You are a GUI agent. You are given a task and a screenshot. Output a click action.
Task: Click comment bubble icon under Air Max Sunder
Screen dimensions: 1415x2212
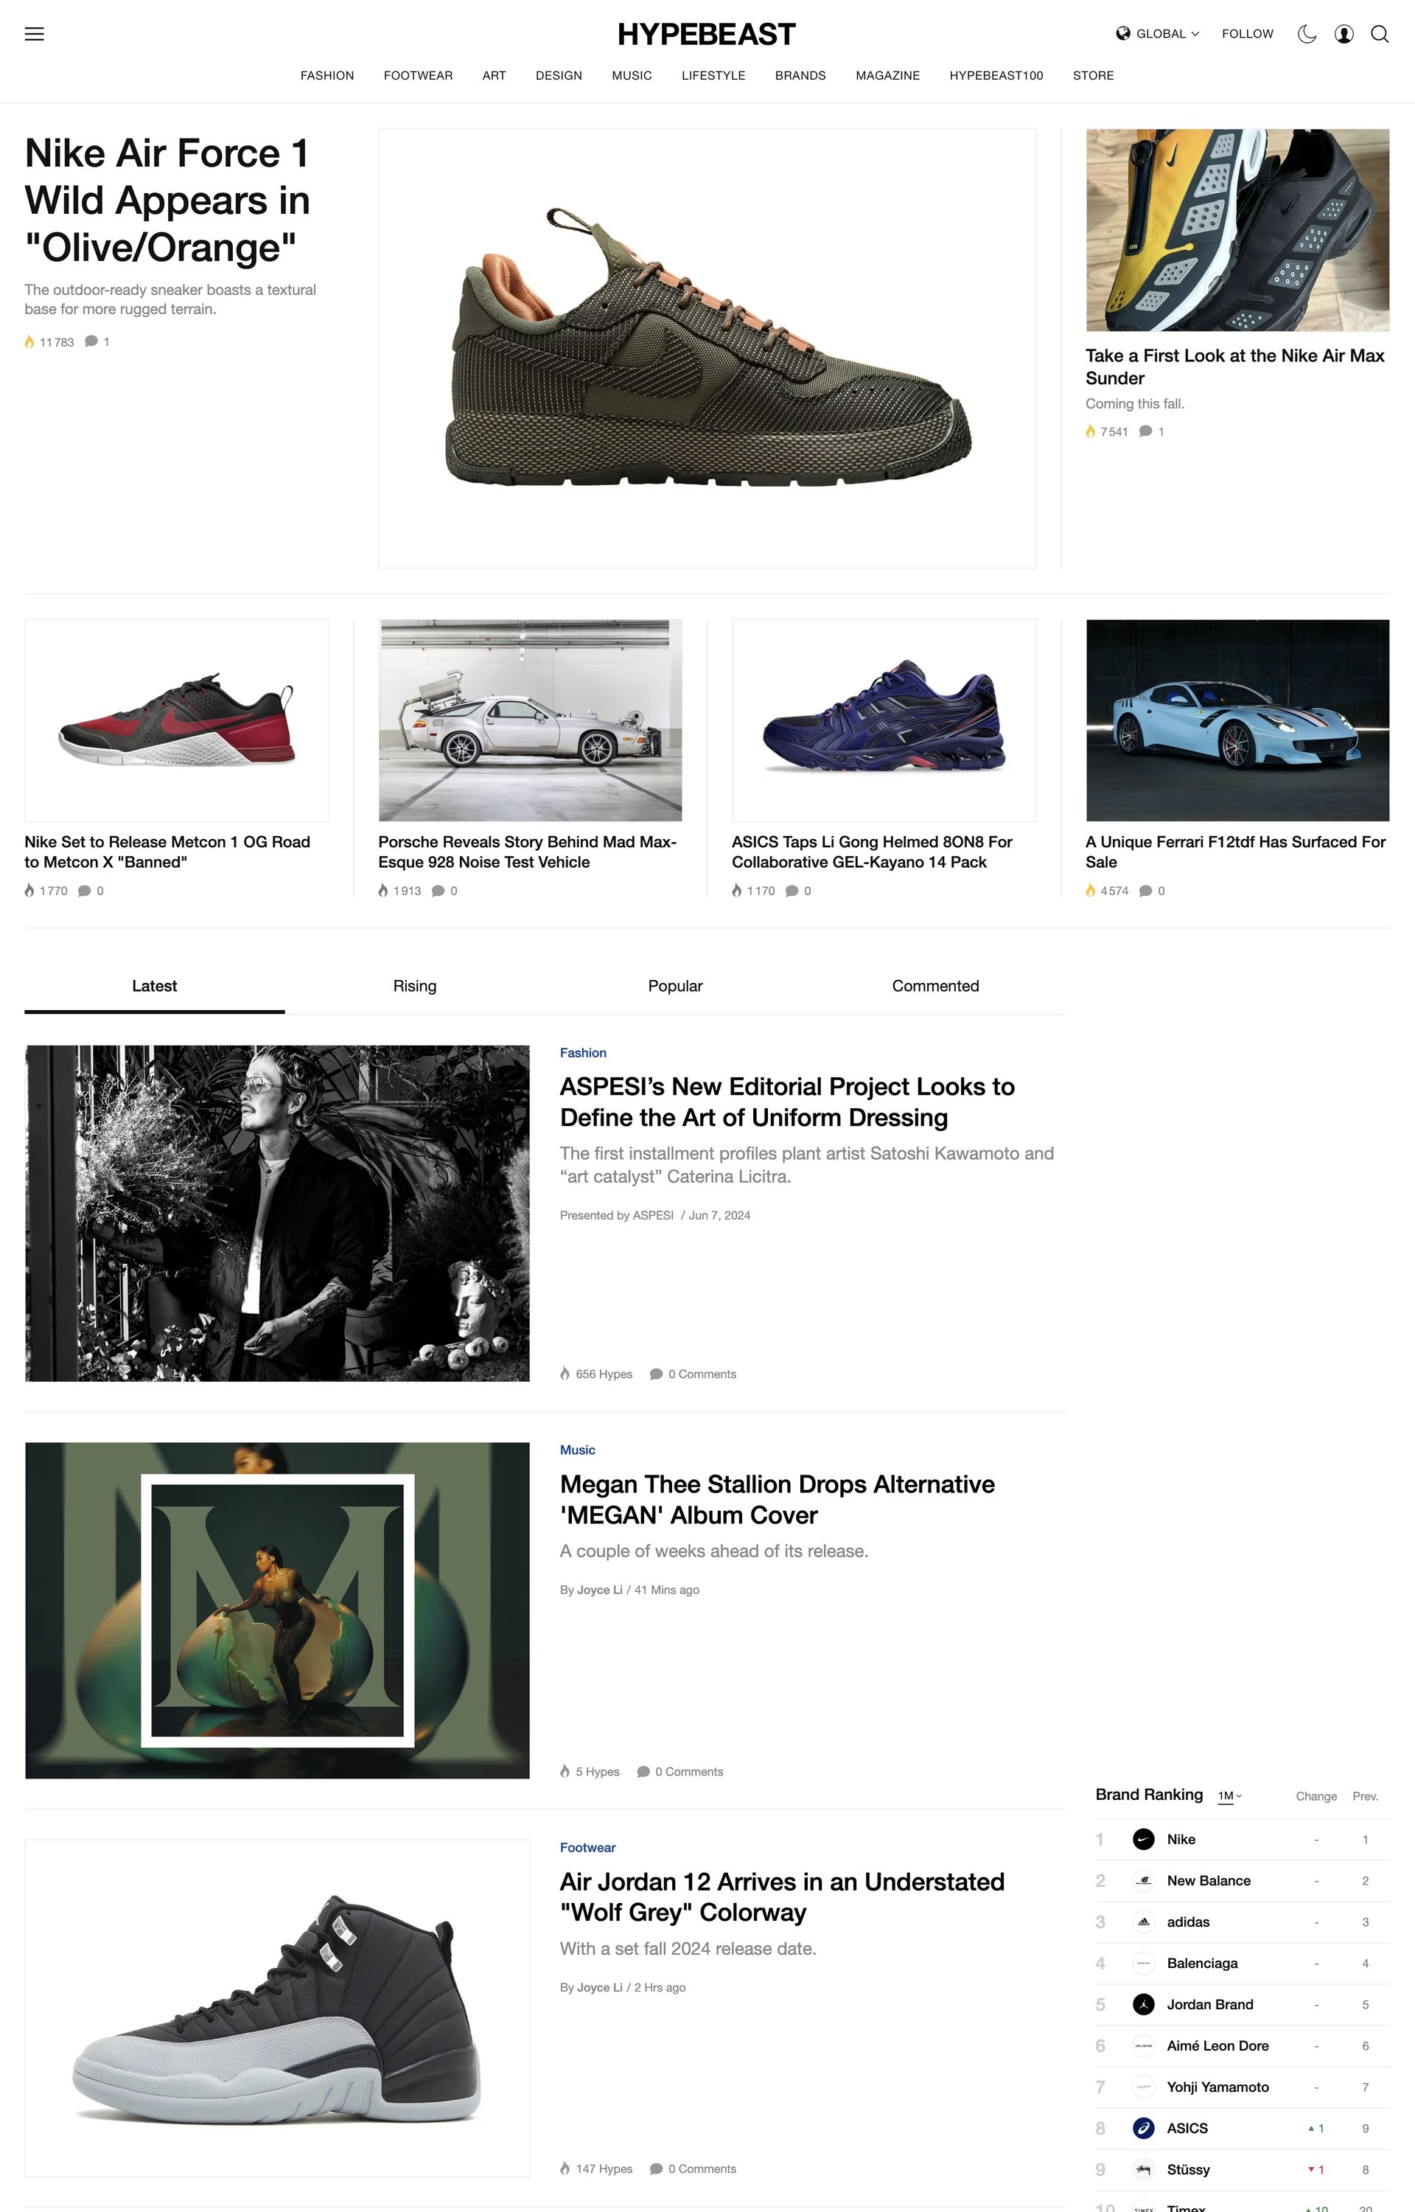(1145, 431)
